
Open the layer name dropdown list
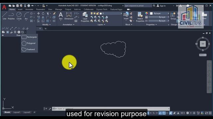(x=121, y=14)
